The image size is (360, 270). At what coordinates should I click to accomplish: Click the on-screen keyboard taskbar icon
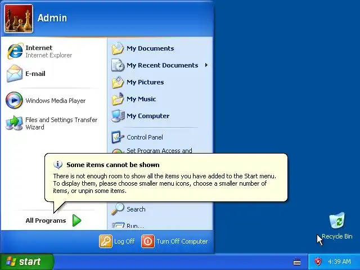point(297,262)
